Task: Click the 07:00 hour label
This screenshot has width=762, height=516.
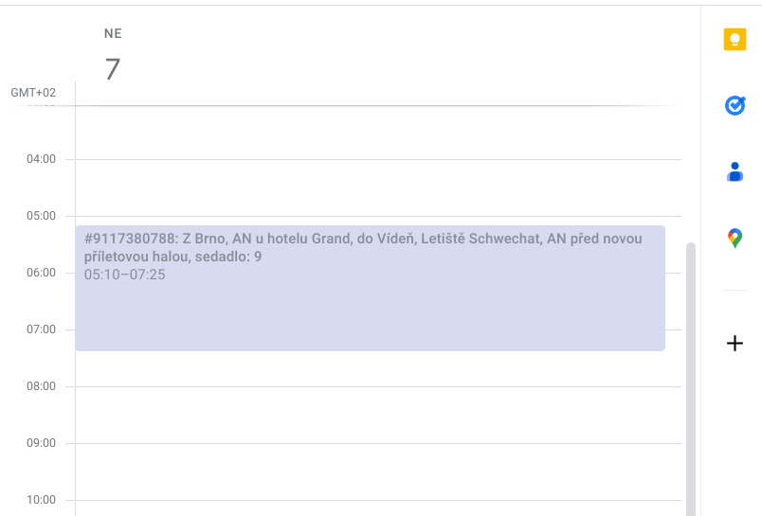Action: tap(41, 329)
